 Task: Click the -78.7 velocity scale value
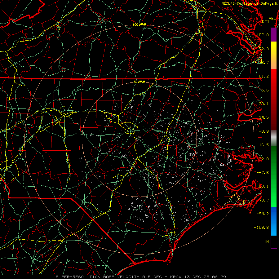coord(263,200)
